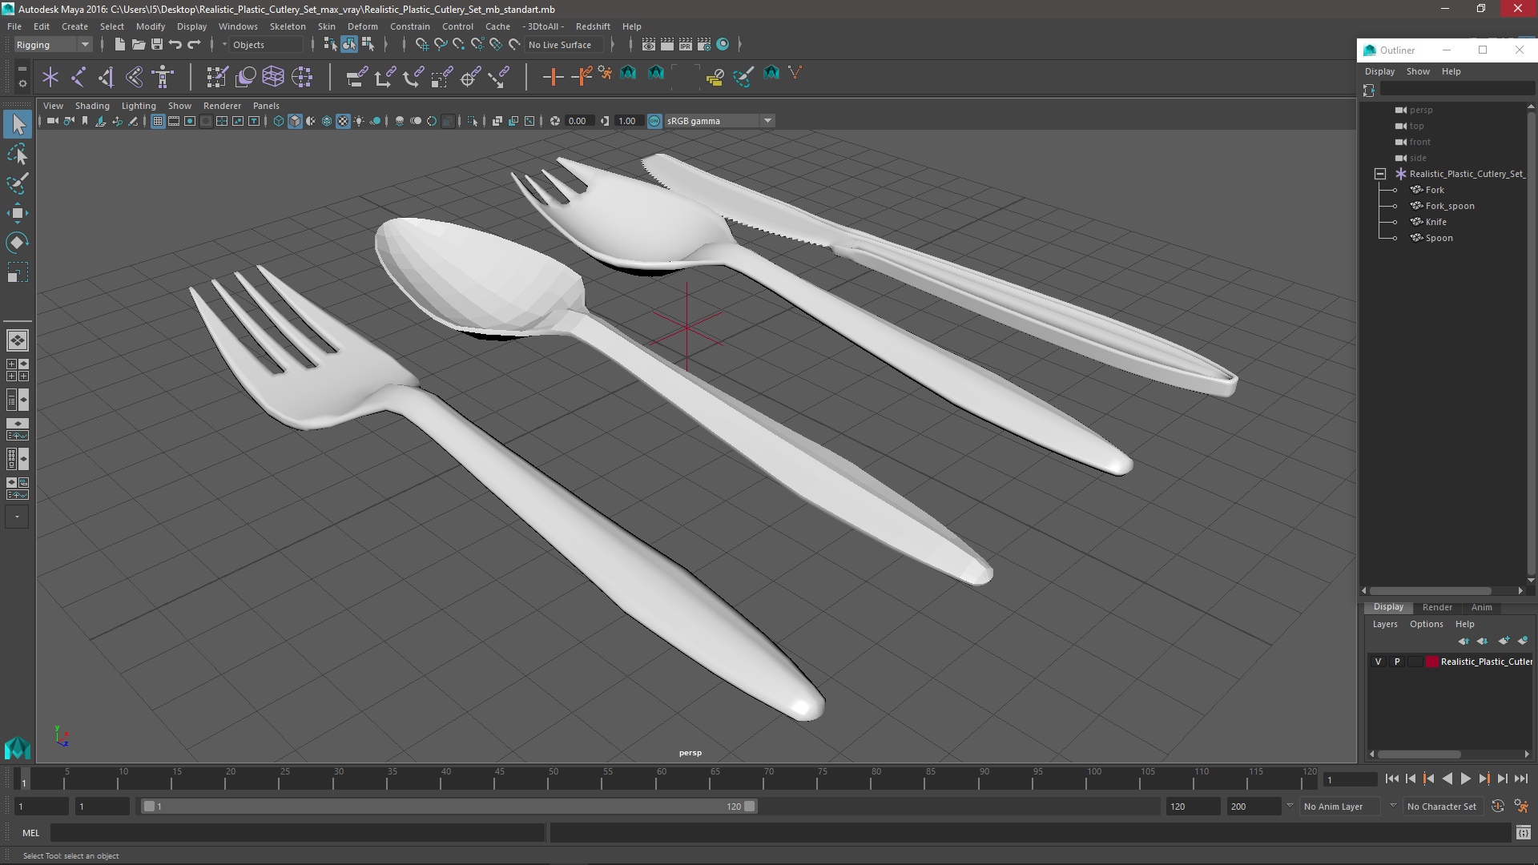Open the Skeleton menu
This screenshot has width=1538, height=865.
(x=288, y=26)
